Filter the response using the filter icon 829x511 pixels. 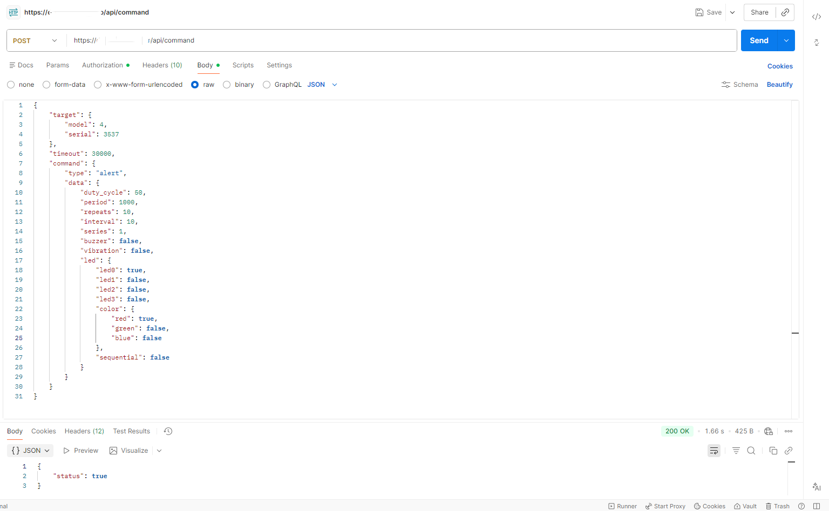(736, 451)
